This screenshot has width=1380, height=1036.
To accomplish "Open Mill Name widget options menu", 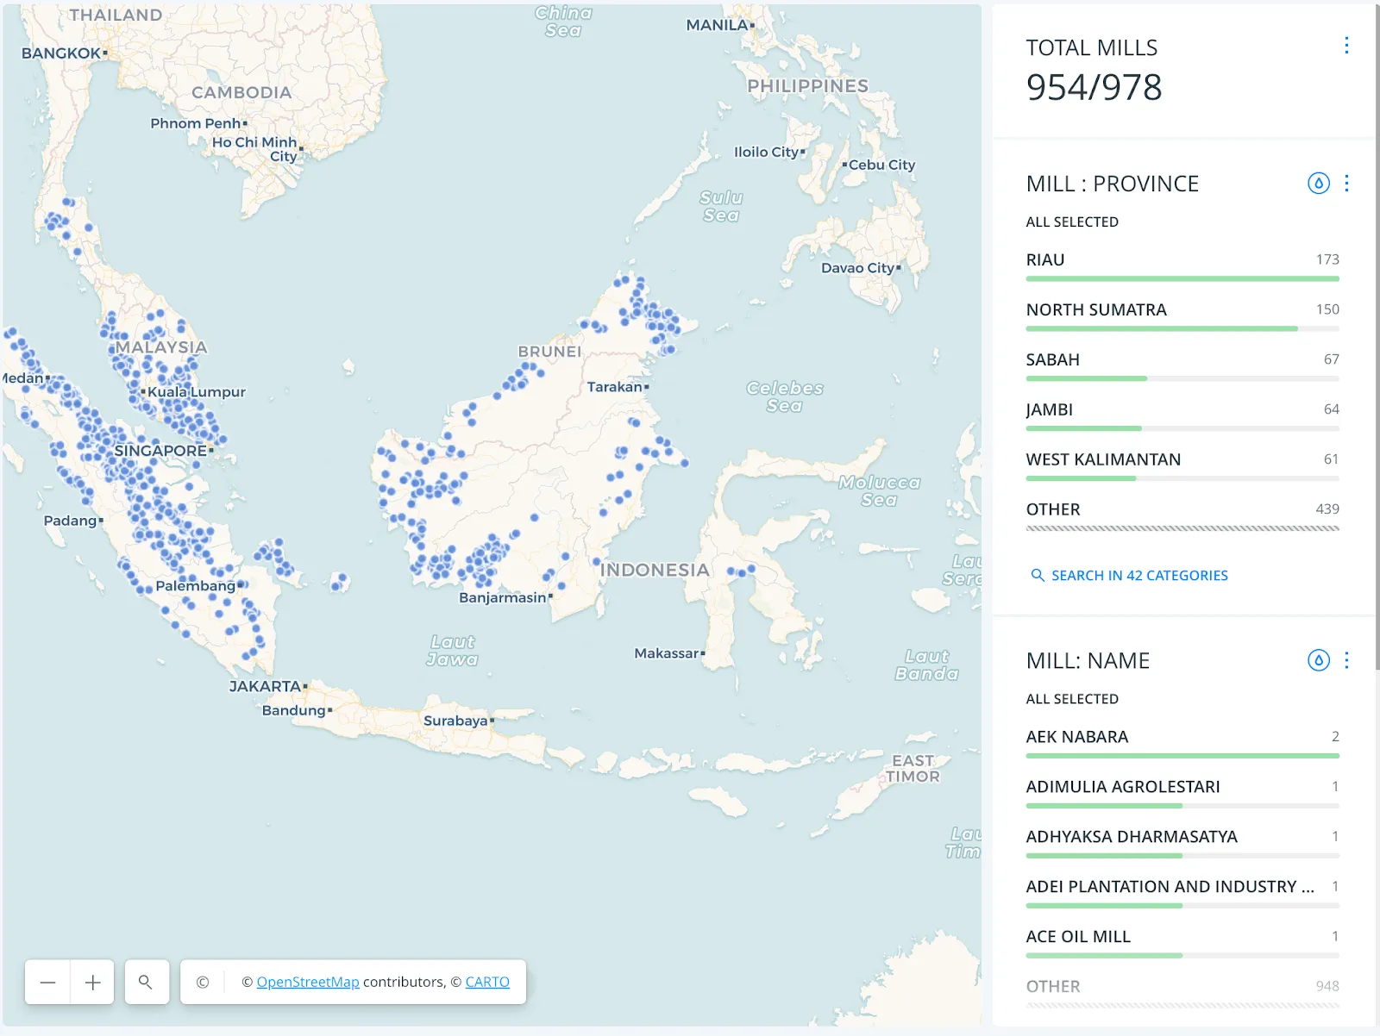I will [1346, 660].
